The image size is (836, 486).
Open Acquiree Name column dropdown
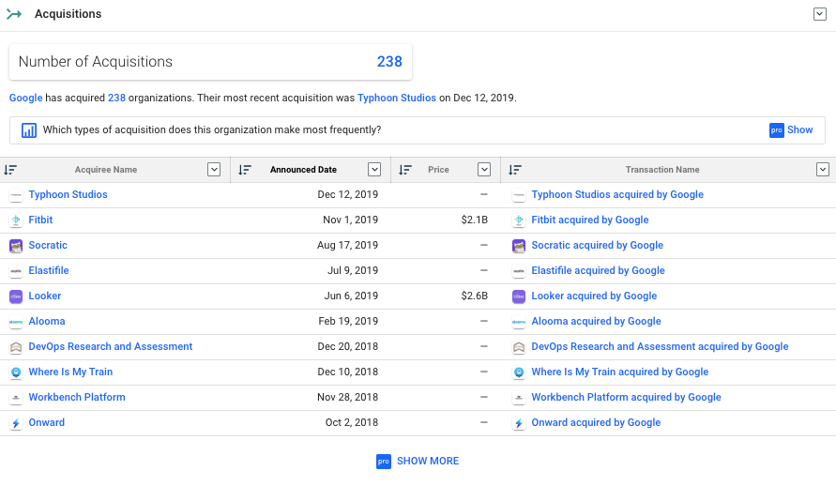coord(214,170)
